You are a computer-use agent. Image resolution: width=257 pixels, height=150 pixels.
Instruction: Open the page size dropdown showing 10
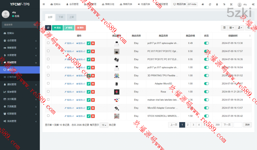pos(104,125)
